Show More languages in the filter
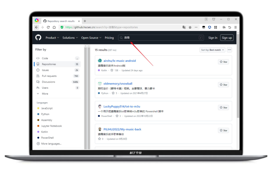Screen dimensions: 272x174 (x=49, y=144)
